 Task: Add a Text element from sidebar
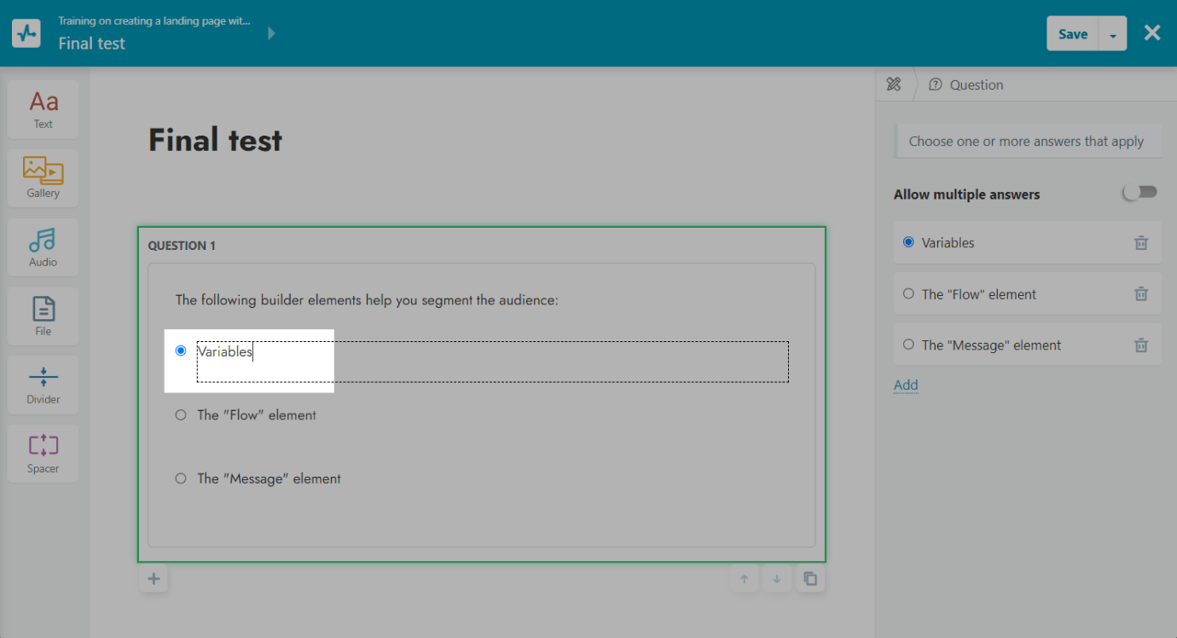(x=43, y=109)
